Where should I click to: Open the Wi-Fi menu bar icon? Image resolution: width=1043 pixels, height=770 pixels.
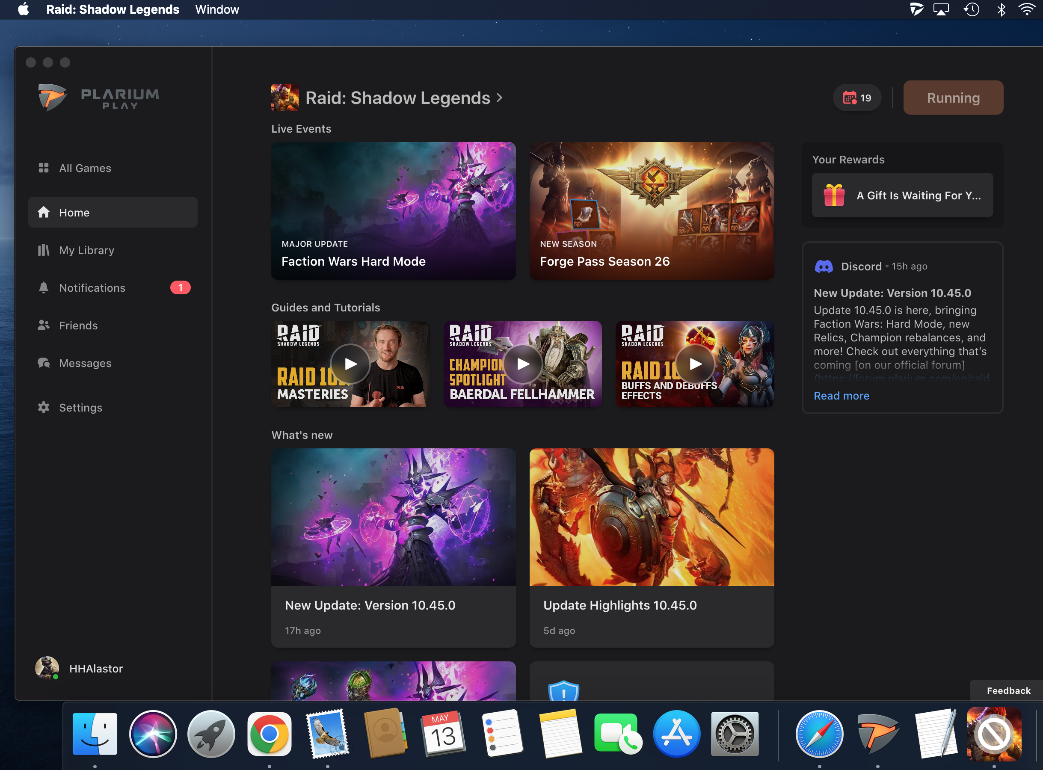tap(1027, 9)
